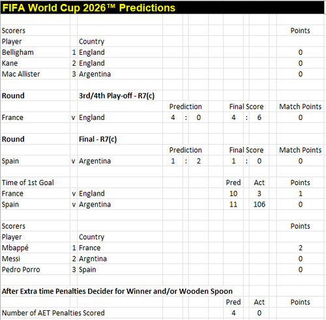Viewport: 326px width, 320px height.
Task: Select the 3rd/4th Play-off - R7(c) heading
Action: click(x=117, y=96)
